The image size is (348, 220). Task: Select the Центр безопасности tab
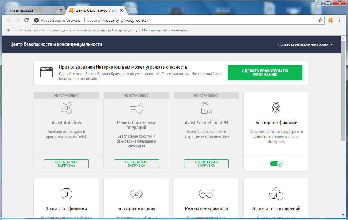(96, 10)
